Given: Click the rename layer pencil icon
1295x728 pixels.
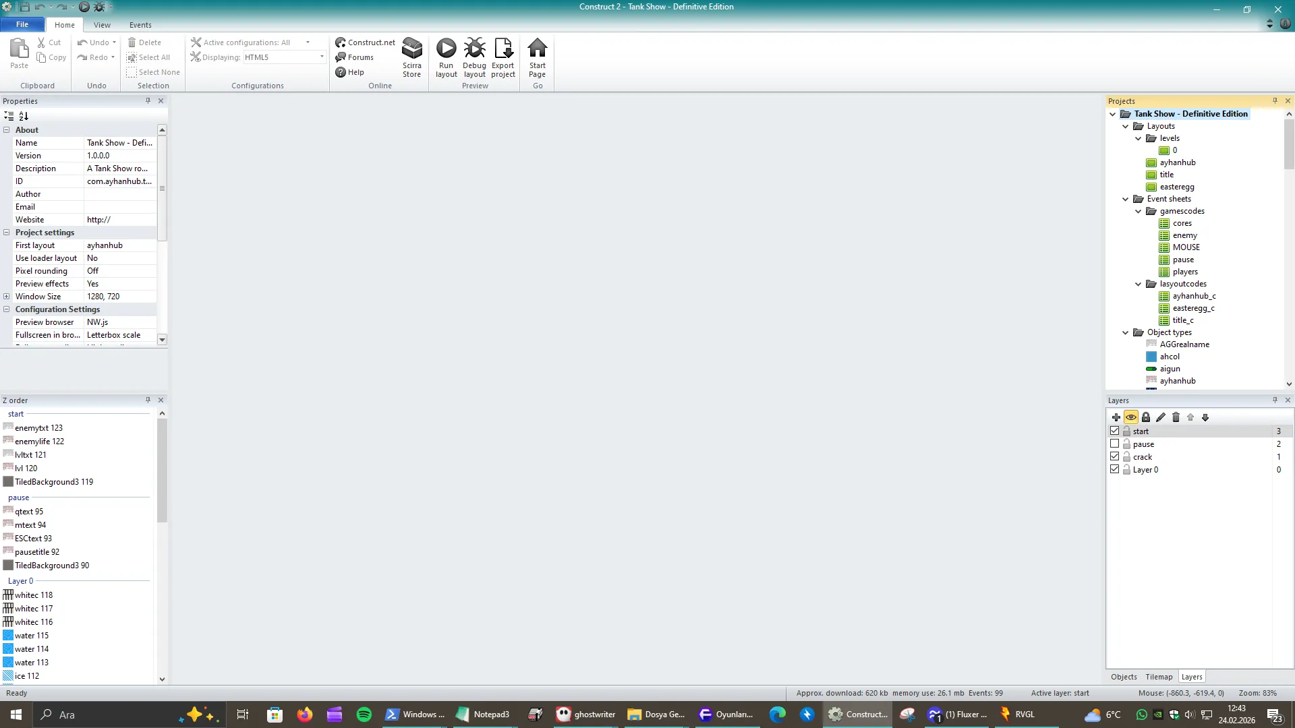Looking at the screenshot, I should pyautogui.click(x=1160, y=417).
